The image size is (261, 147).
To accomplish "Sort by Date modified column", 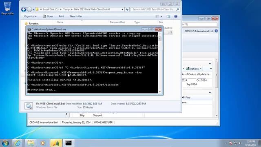I will (x=117, y=22).
